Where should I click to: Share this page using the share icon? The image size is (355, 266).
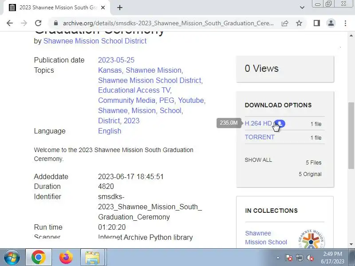point(285,23)
